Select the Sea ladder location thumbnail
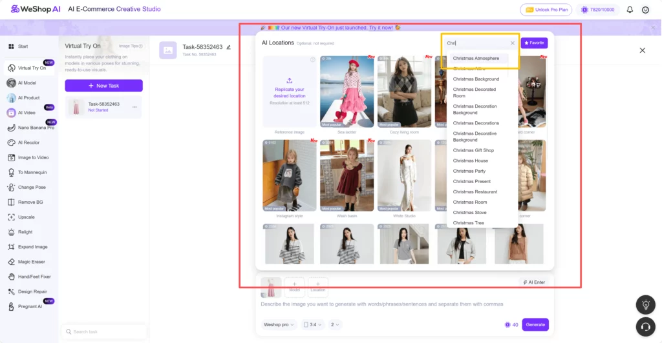 coord(347,92)
